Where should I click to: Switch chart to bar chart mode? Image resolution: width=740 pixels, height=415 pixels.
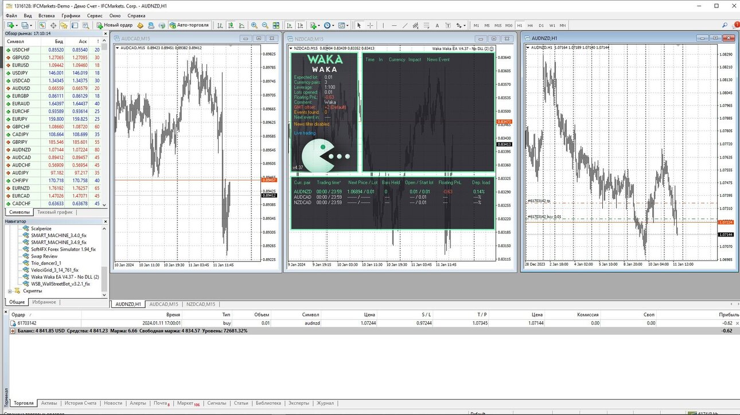pos(220,25)
